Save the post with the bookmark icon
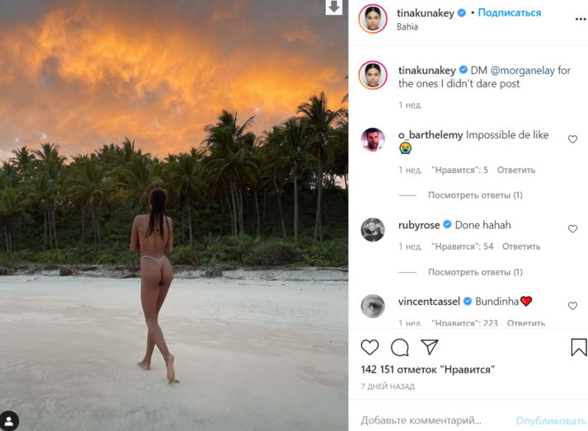Image resolution: width=588 pixels, height=431 pixels. click(x=578, y=348)
